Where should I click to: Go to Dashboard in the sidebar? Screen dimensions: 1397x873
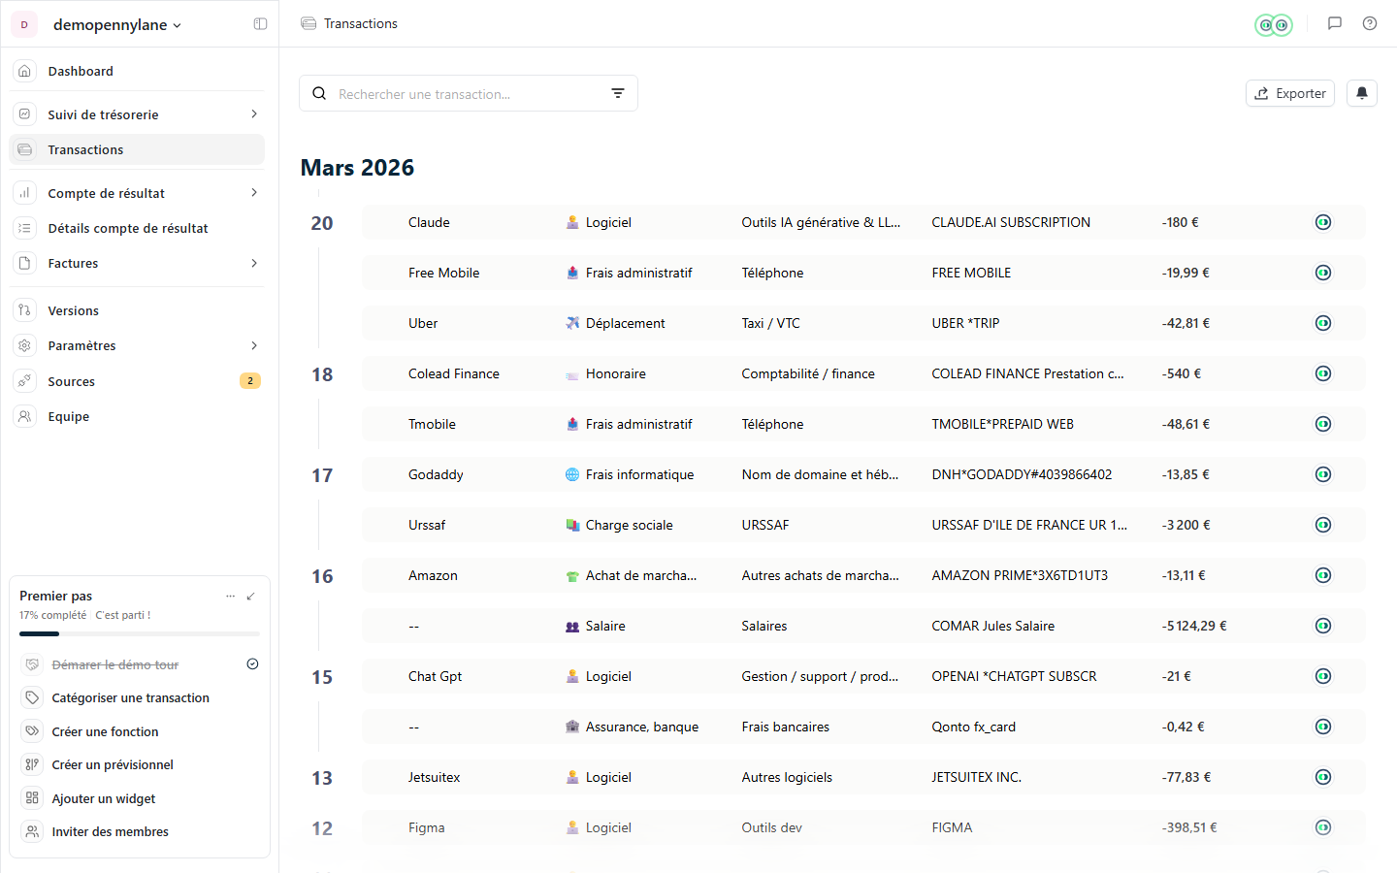(137, 71)
